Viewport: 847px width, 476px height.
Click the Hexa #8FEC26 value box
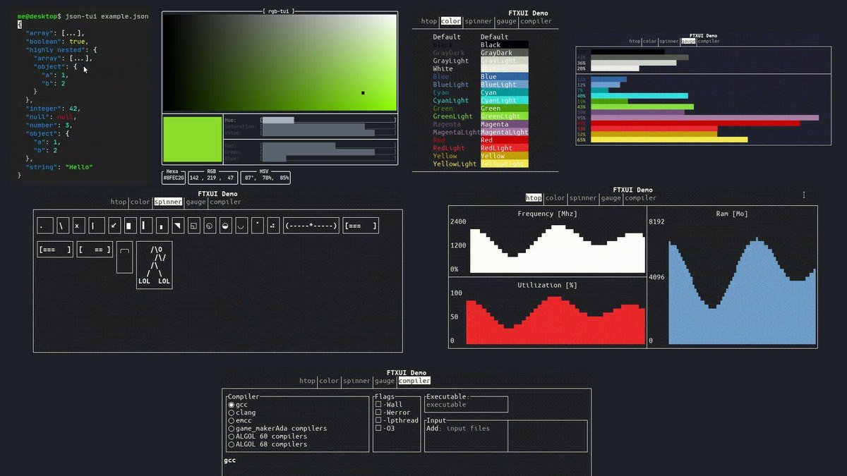coord(173,178)
